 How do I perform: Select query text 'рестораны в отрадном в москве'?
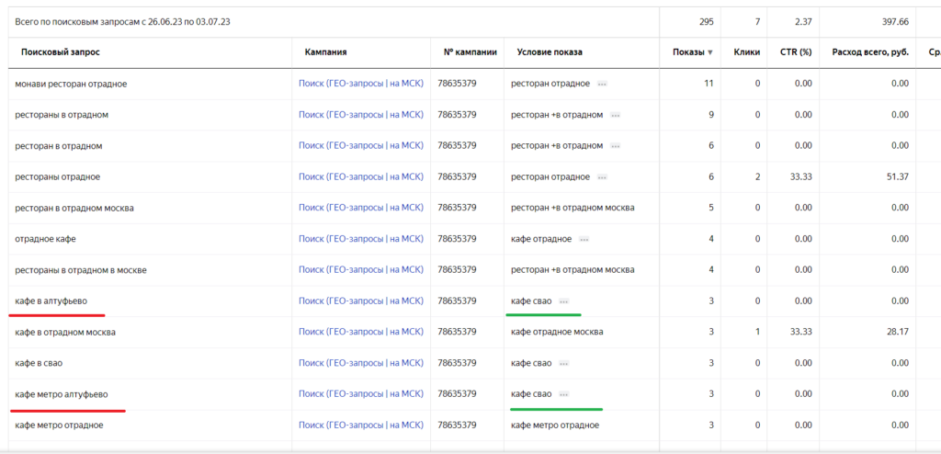click(81, 270)
